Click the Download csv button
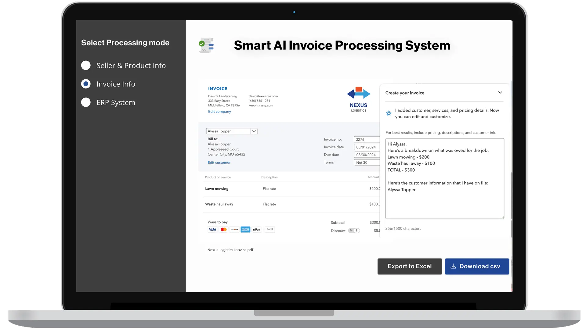Screen dimensions: 586x333 477,267
